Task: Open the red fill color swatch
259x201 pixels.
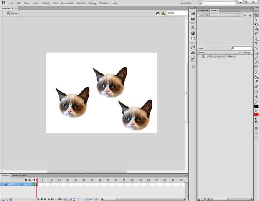Action: pos(256,115)
